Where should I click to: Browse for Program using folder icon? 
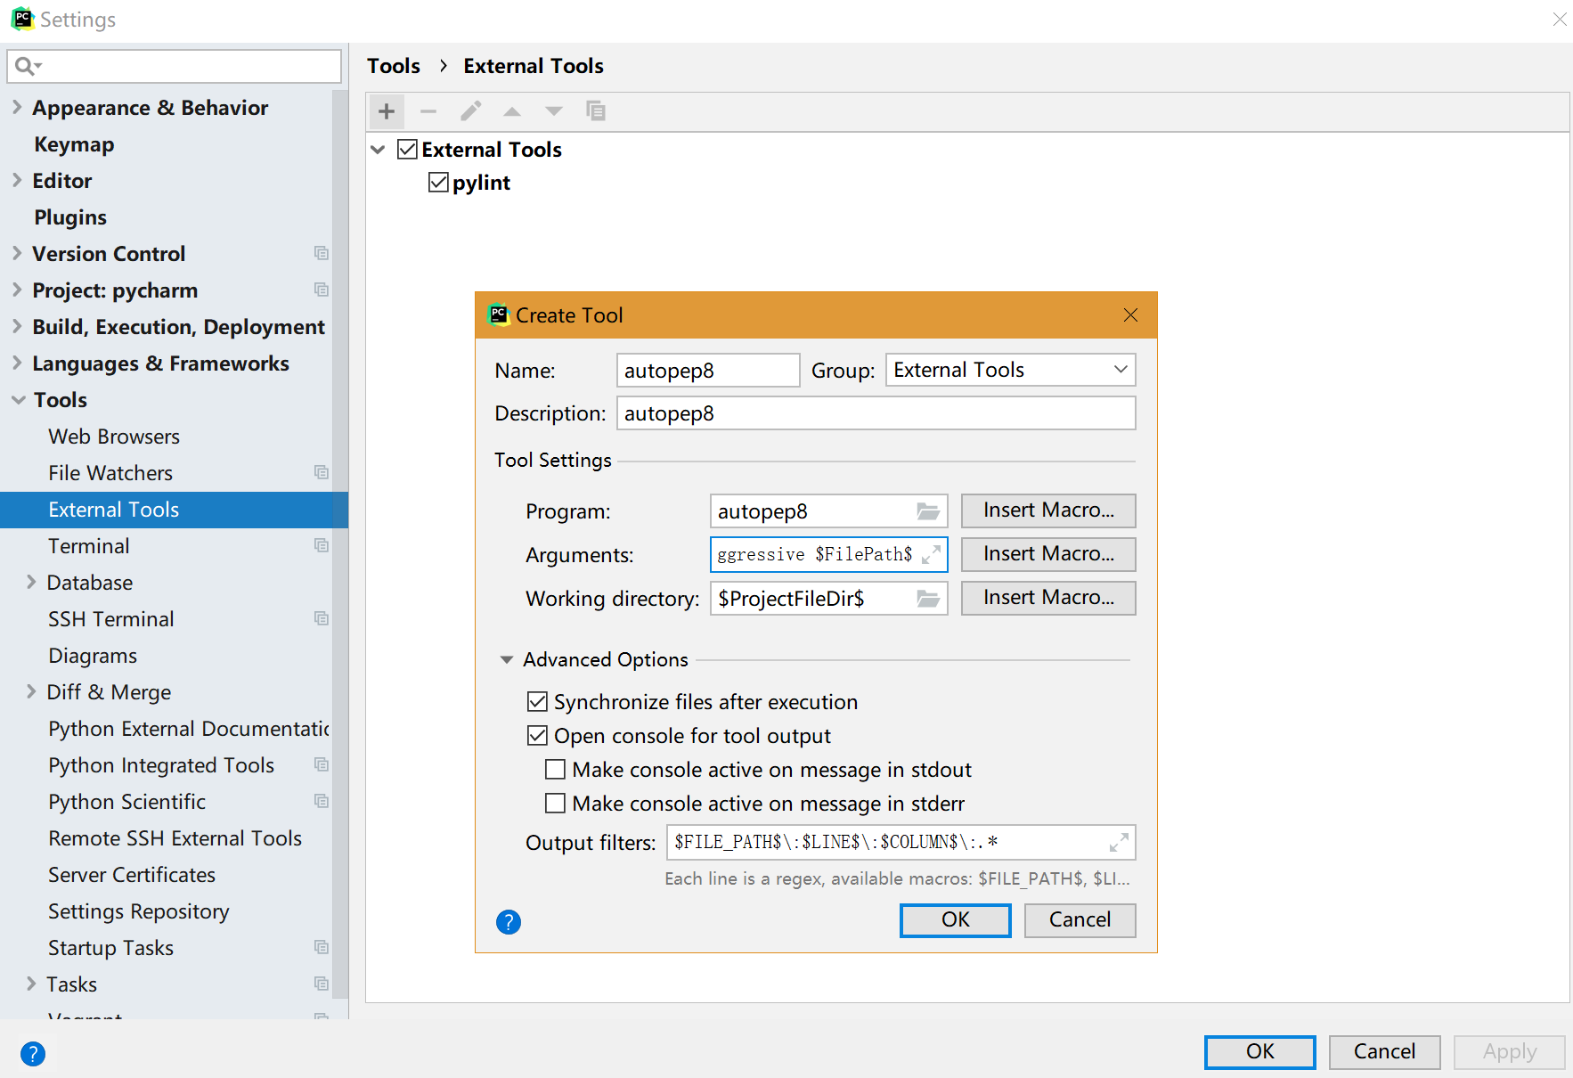point(928,511)
